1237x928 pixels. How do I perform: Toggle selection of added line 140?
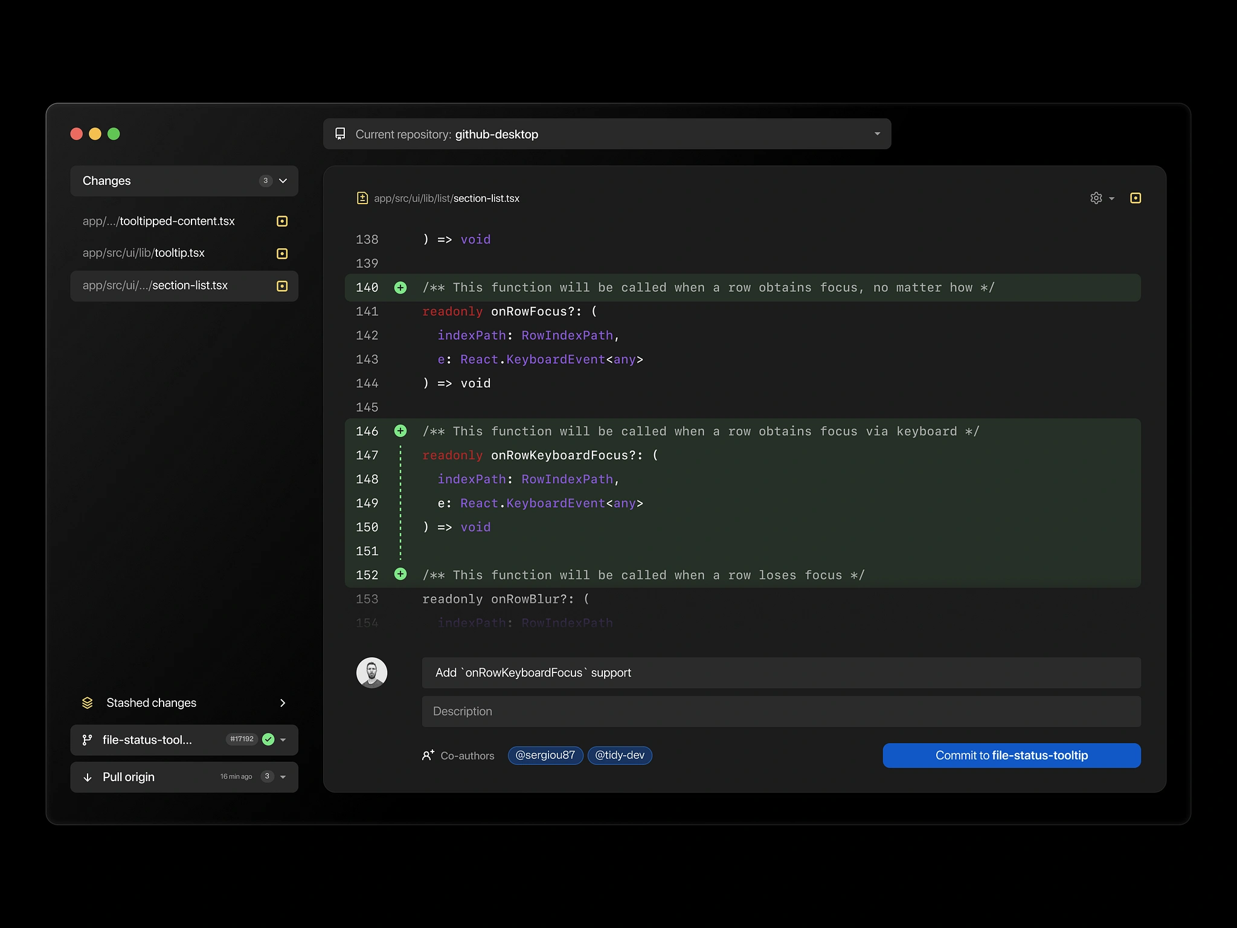click(400, 288)
